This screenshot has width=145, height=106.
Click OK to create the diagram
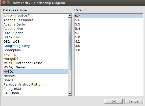click(x=113, y=101)
